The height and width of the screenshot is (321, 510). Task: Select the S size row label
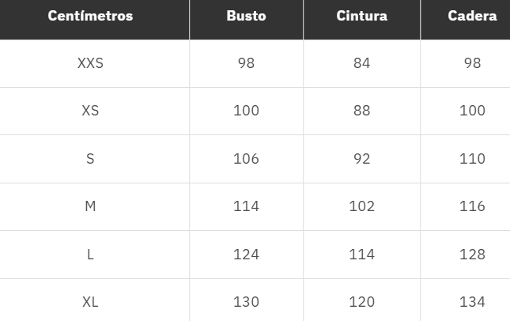[x=90, y=159]
